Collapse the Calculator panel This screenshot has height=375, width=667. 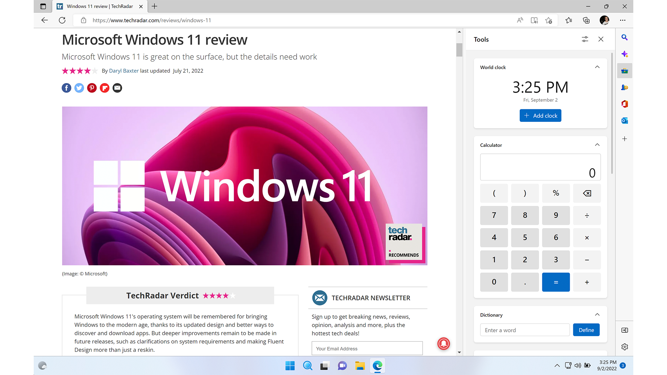(x=597, y=145)
